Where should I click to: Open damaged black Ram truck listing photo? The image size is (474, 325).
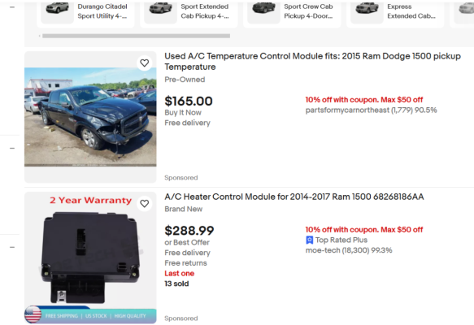90,117
